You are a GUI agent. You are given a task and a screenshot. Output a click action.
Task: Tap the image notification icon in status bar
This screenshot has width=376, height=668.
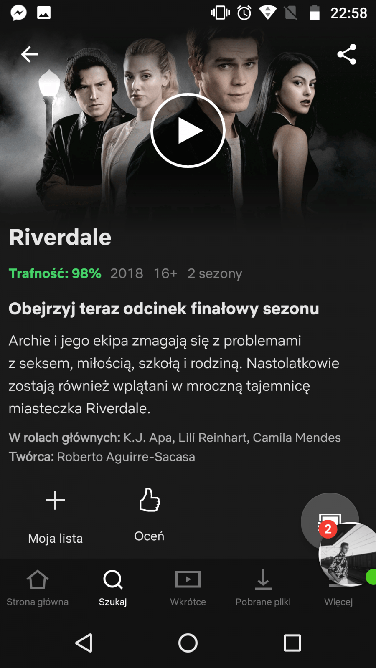click(x=44, y=13)
